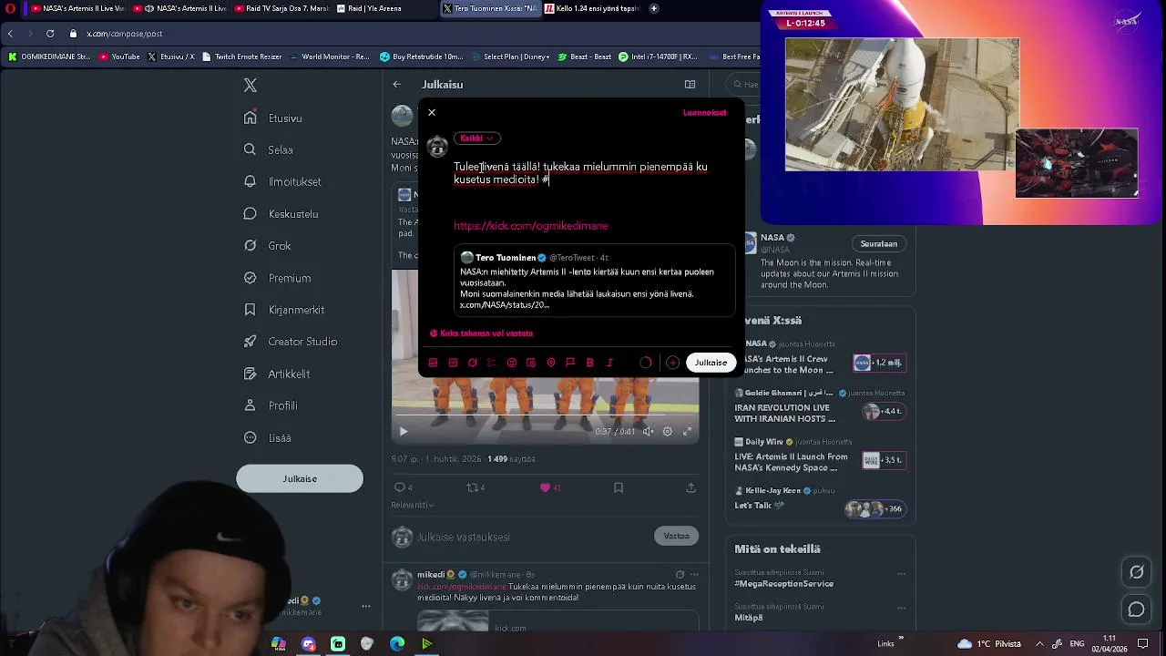Repost the post with 4 reposts

coord(476,488)
